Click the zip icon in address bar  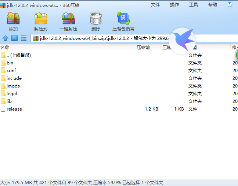pyautogui.click(x=36, y=38)
